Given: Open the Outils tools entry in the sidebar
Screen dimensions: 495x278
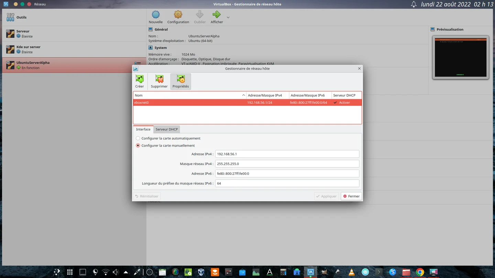Looking at the screenshot, I should 74,17.
